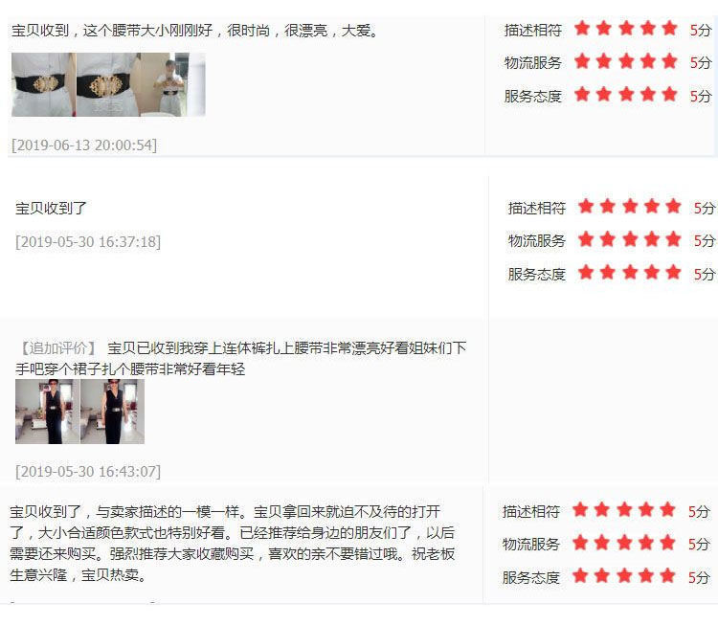Click the third 服务态度 star of the first review
Screen dimensions: 718x625
tap(626, 95)
